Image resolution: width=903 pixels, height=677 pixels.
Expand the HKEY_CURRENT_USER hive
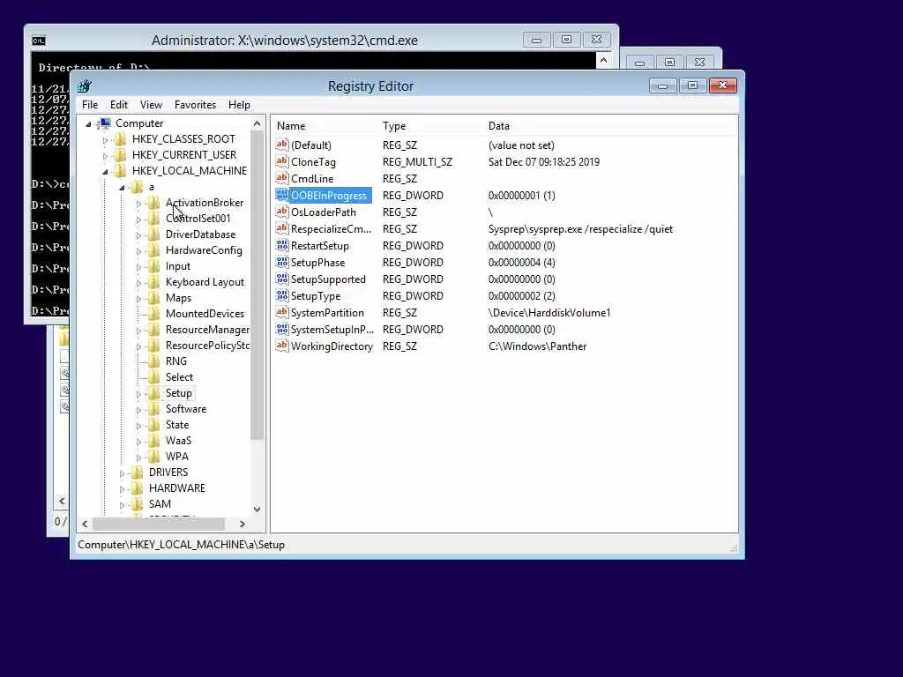105,155
